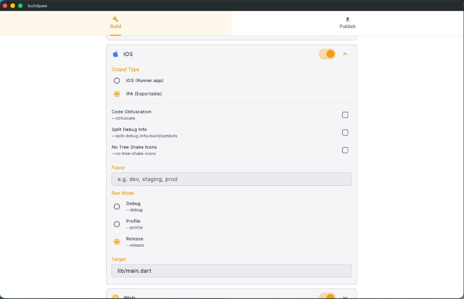Disable the iOS build toggle
The height and width of the screenshot is (299, 464).
coord(327,54)
